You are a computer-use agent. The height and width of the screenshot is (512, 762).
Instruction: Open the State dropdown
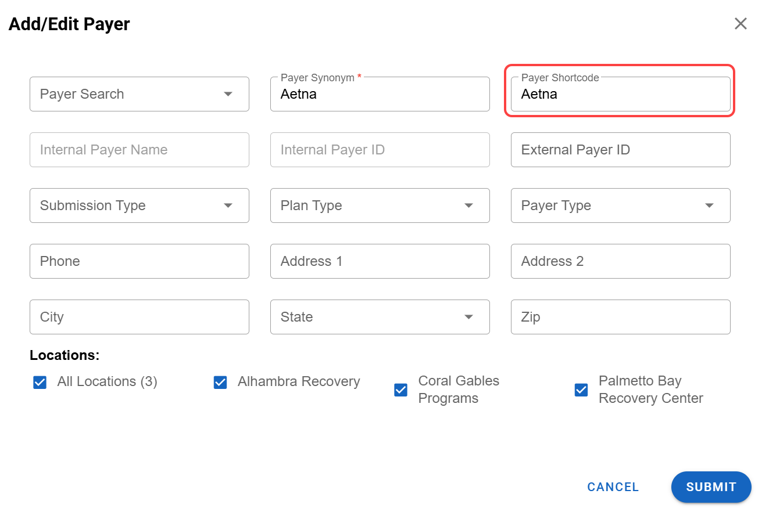[380, 317]
